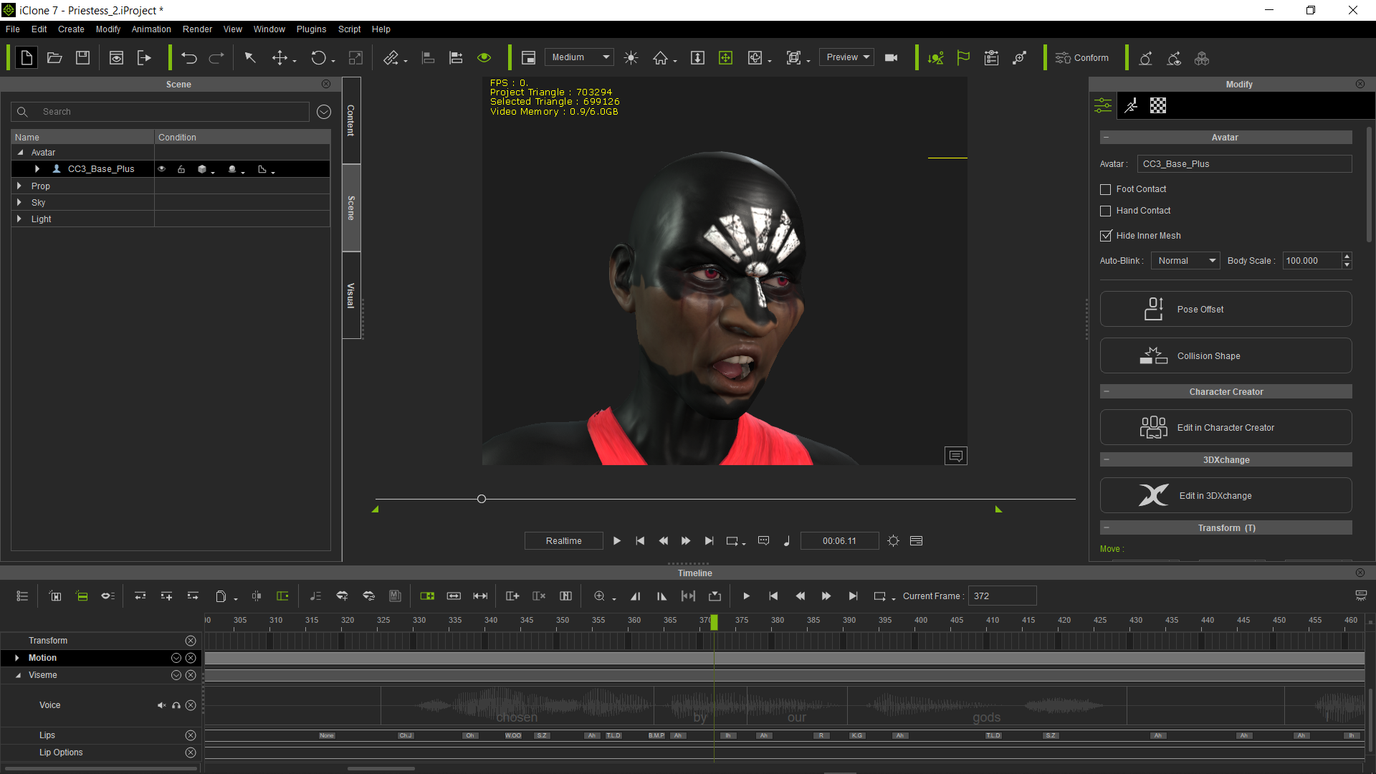Image resolution: width=1376 pixels, height=774 pixels.
Task: Toggle CC3_Base_Plus visibility eye
Action: [162, 169]
